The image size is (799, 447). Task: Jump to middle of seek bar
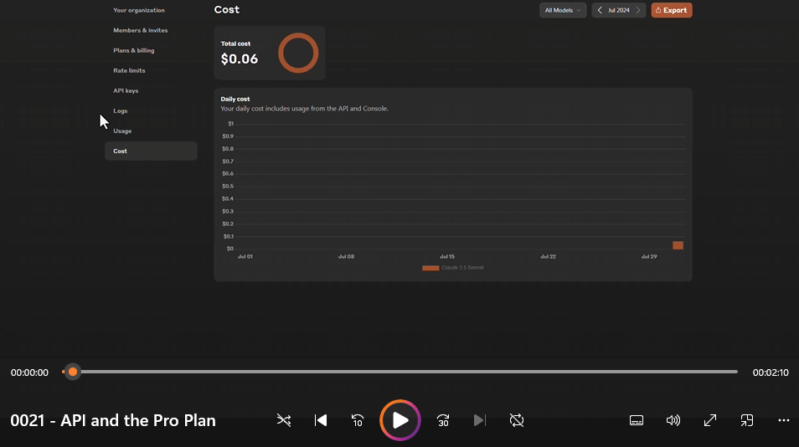[400, 372]
